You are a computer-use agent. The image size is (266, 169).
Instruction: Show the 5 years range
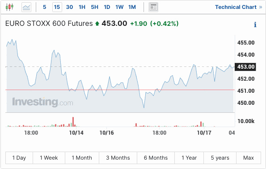pyautogui.click(x=220, y=158)
